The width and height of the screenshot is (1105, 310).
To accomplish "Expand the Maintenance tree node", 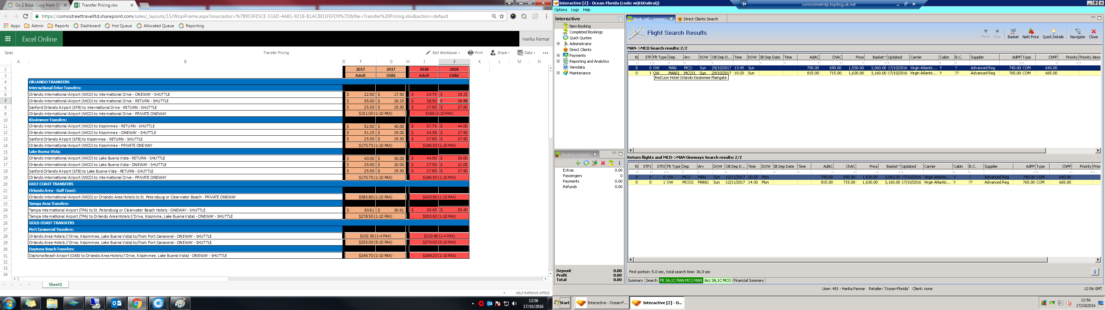I will click(x=558, y=73).
